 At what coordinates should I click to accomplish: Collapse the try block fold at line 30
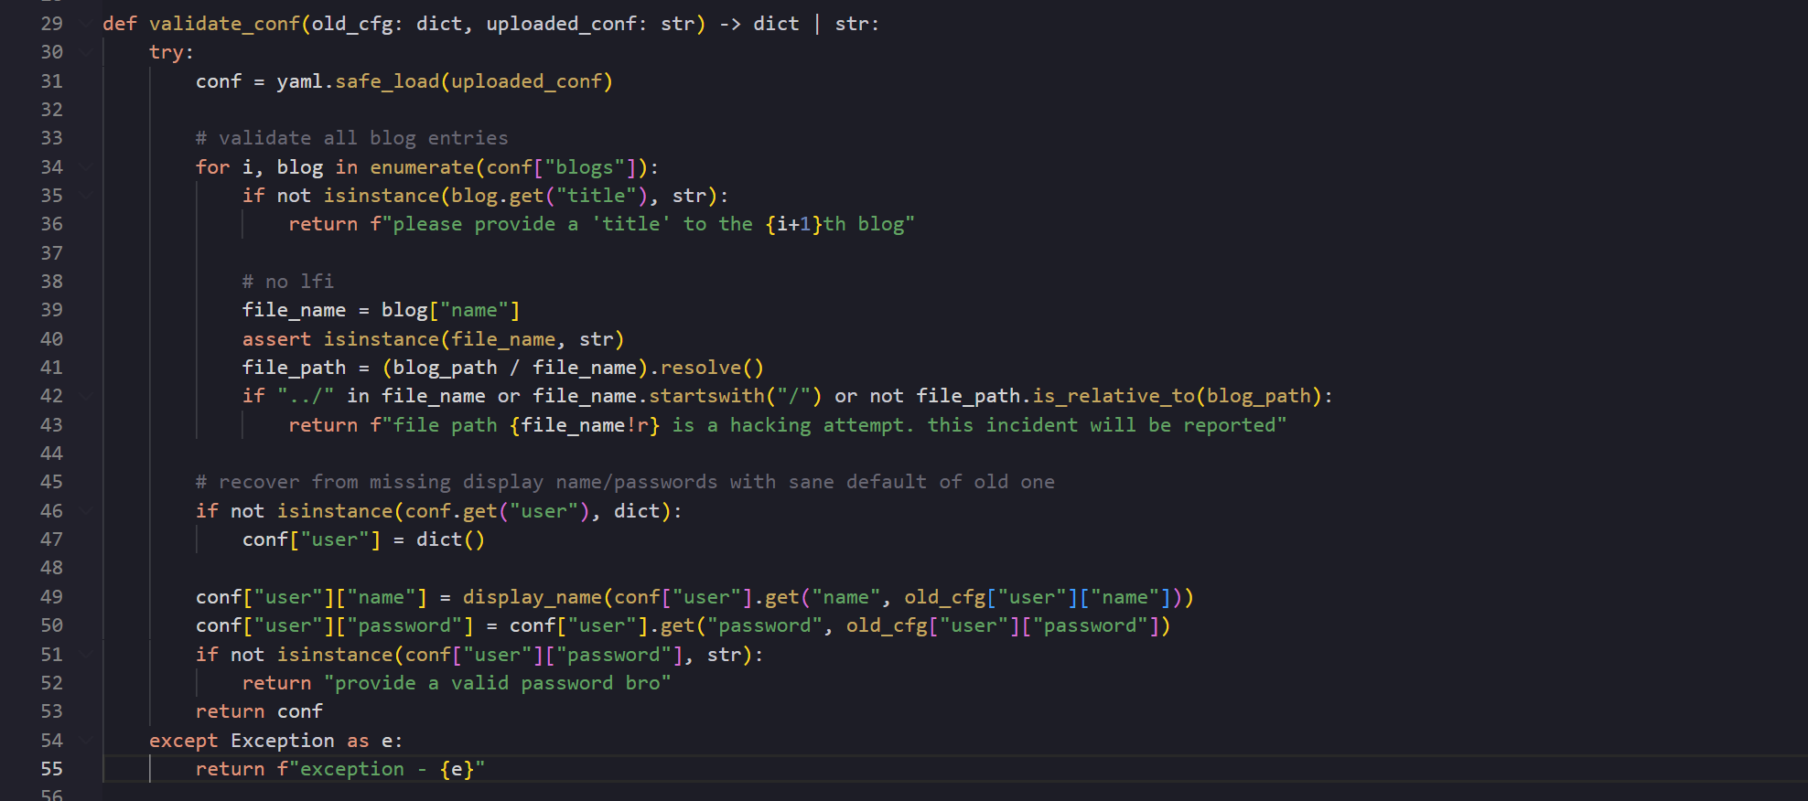point(85,53)
